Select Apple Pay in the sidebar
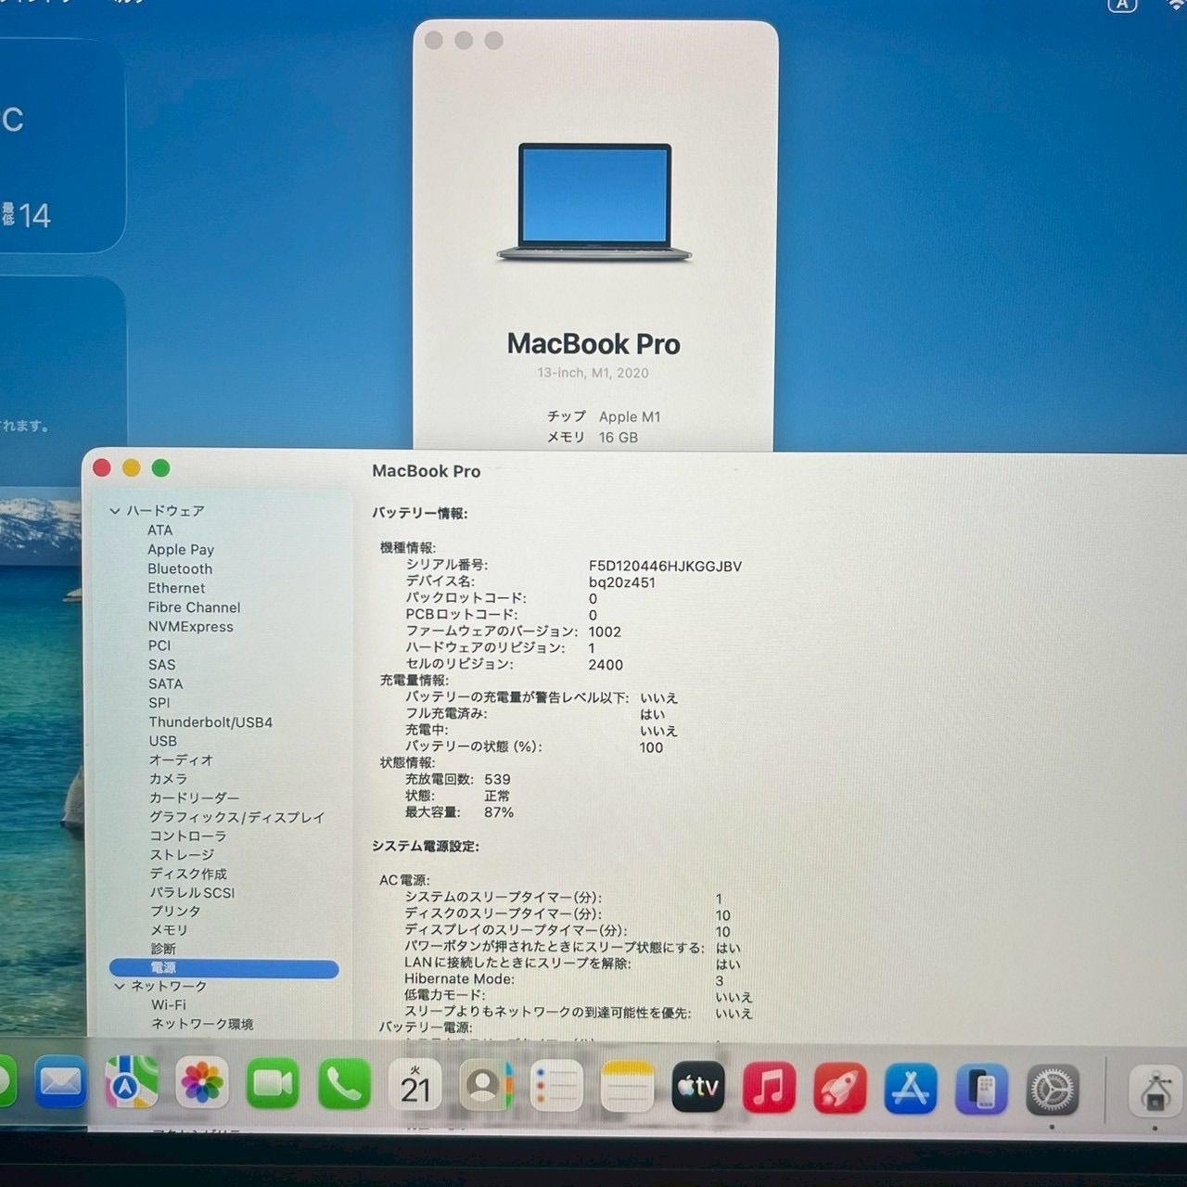The image size is (1187, 1187). click(x=181, y=549)
